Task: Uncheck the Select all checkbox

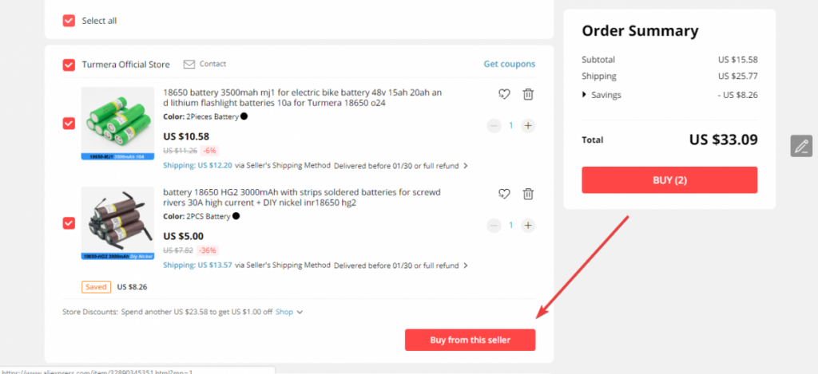Action: coord(69,21)
